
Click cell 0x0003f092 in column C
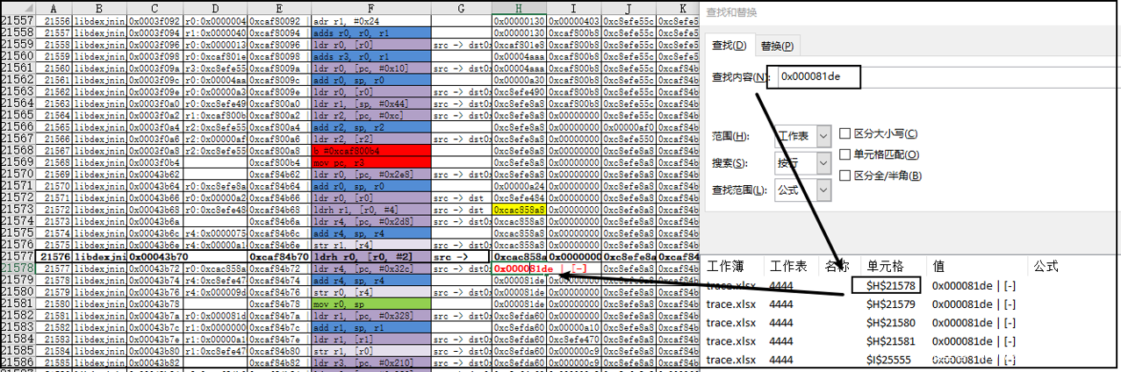154,20
